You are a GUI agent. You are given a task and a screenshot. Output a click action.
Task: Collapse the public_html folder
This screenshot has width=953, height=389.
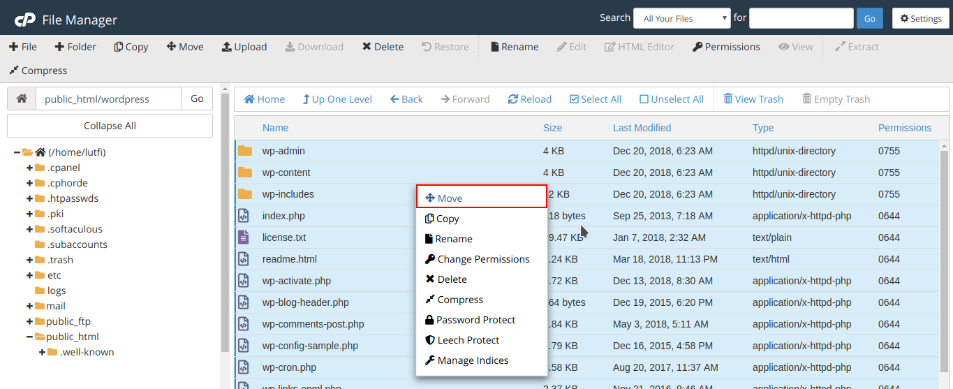pyautogui.click(x=30, y=337)
